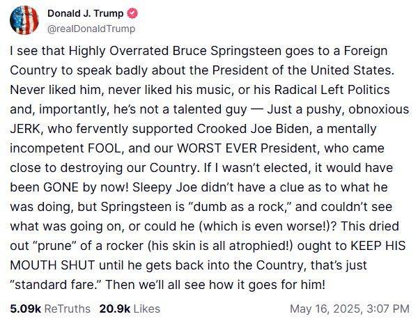Click the 3:07 PM time text
418x321 pixels.
388,308
